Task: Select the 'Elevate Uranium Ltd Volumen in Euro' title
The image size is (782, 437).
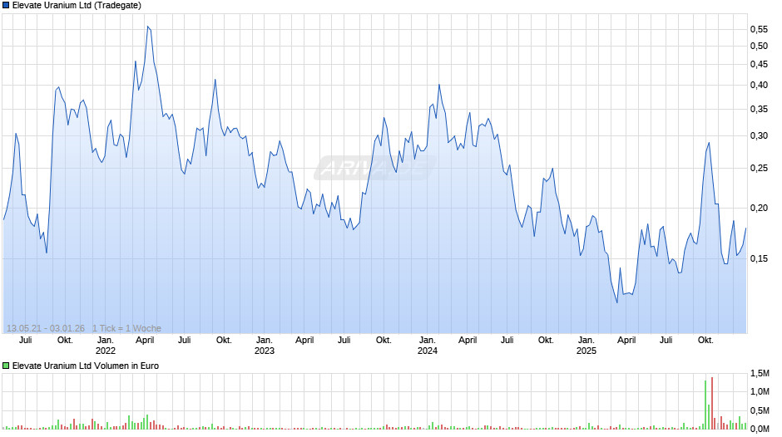Action: (x=86, y=366)
